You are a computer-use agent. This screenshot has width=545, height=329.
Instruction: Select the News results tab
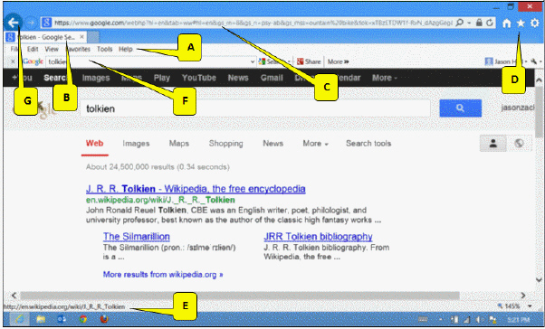272,144
